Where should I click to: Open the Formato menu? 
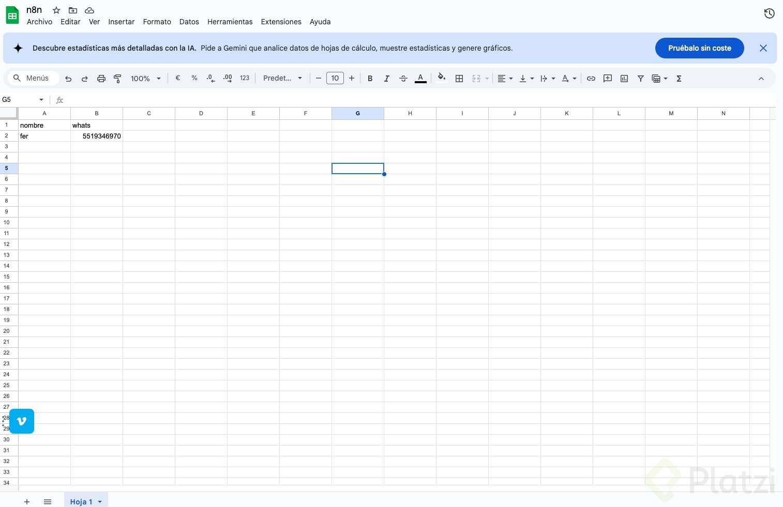(157, 22)
